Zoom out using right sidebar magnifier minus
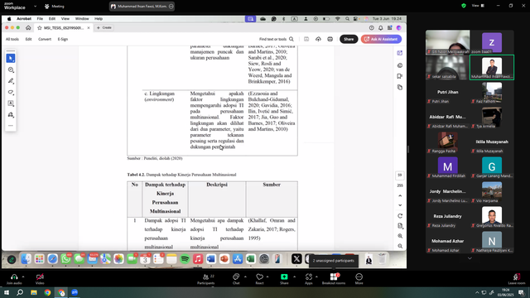The width and height of the screenshot is (530, 298). [x=400, y=247]
